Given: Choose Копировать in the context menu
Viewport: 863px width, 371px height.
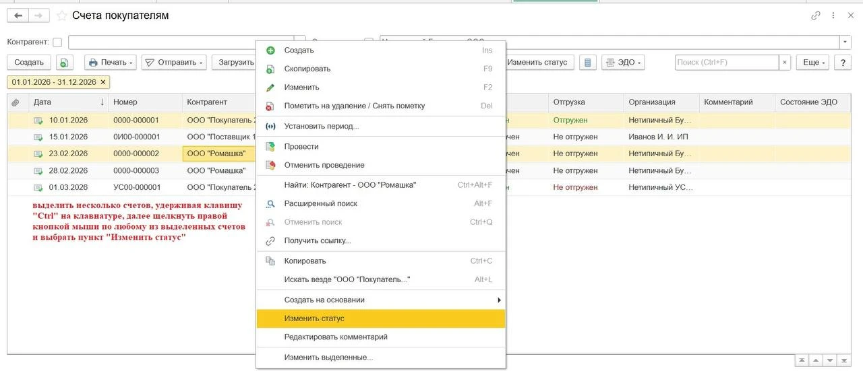Looking at the screenshot, I should pos(381,261).
